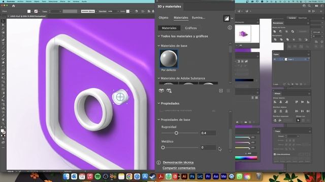Select the Type tool
Screen dimensions: 325x182
click(x=3, y=44)
